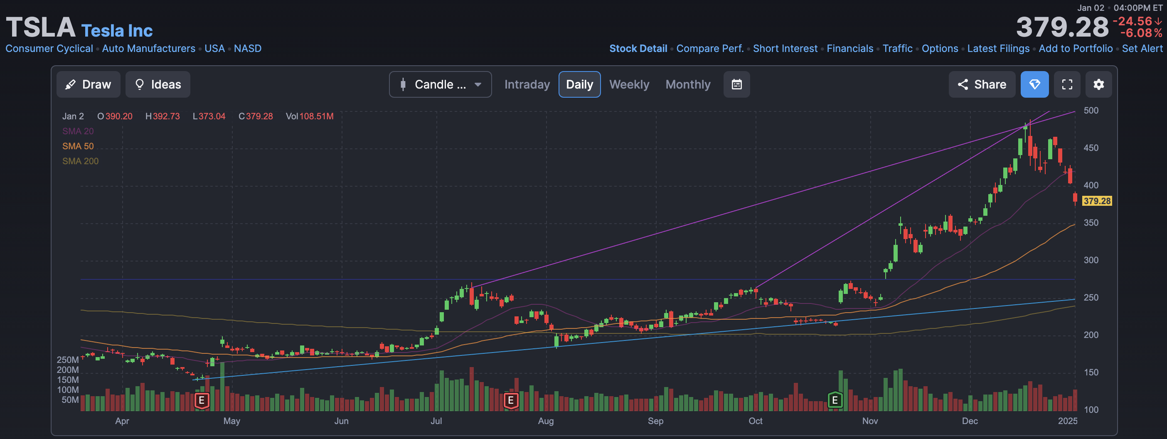Open the Stock Detail link
The image size is (1167, 439).
click(x=638, y=49)
